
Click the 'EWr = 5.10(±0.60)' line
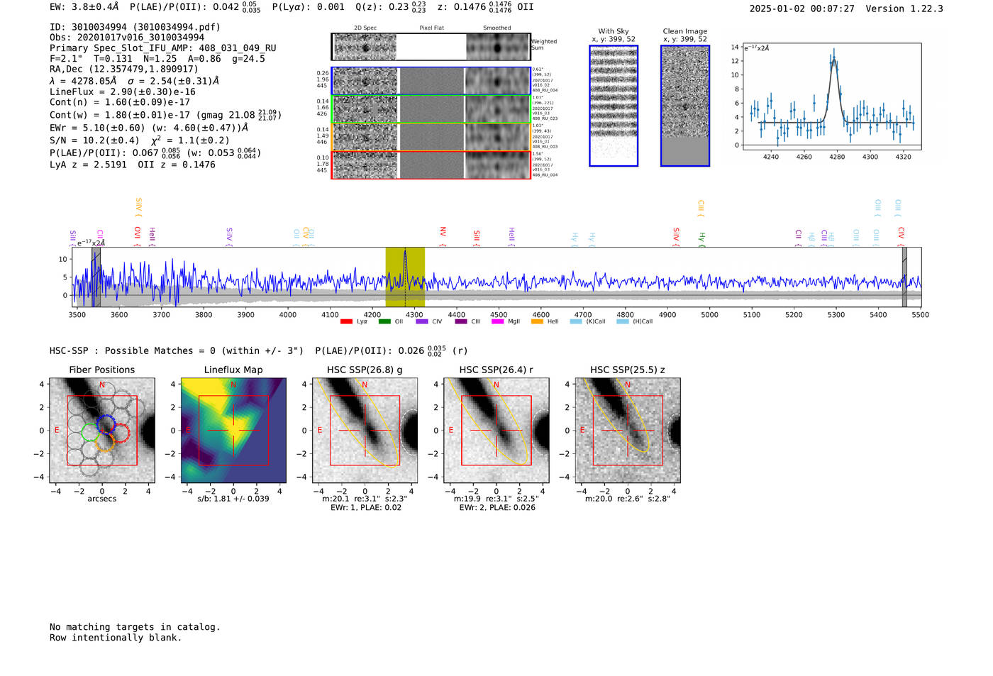tap(149, 128)
